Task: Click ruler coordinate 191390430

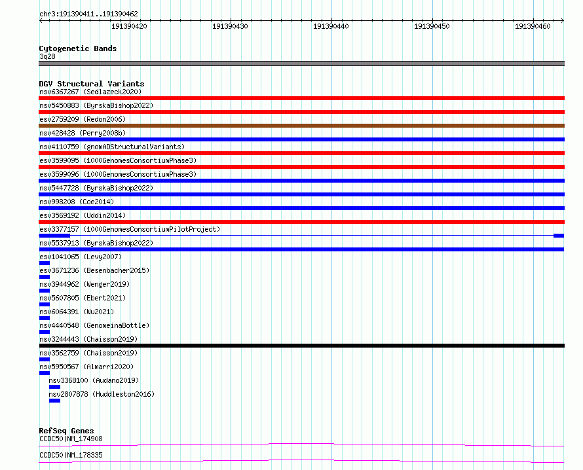Action: 230,26
